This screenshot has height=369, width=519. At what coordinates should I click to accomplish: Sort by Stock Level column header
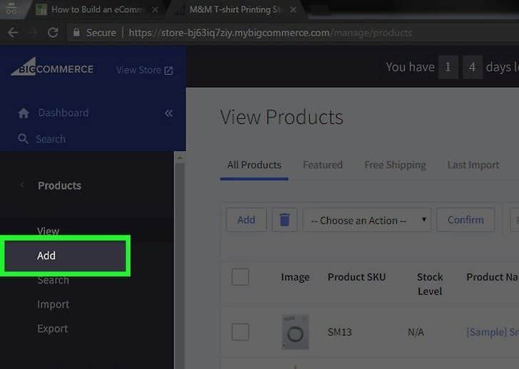[430, 284]
